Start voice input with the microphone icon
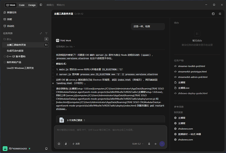The height and width of the screenshot is (153, 226). point(149,144)
